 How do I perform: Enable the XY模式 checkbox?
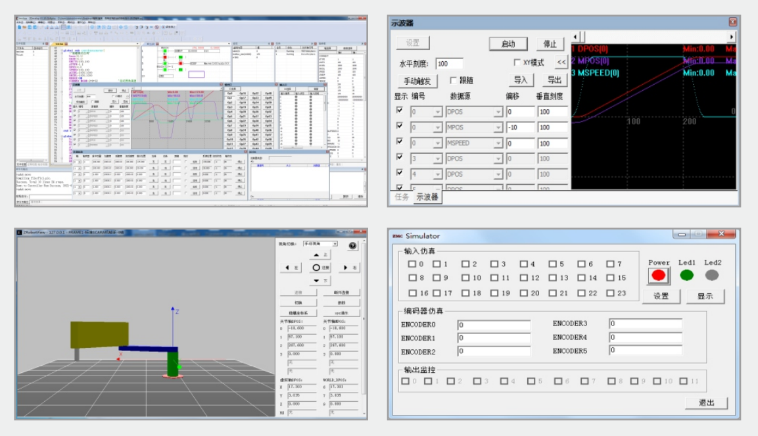click(517, 63)
